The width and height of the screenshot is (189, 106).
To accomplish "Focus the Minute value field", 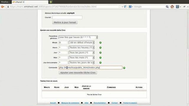I will coord(63,42).
